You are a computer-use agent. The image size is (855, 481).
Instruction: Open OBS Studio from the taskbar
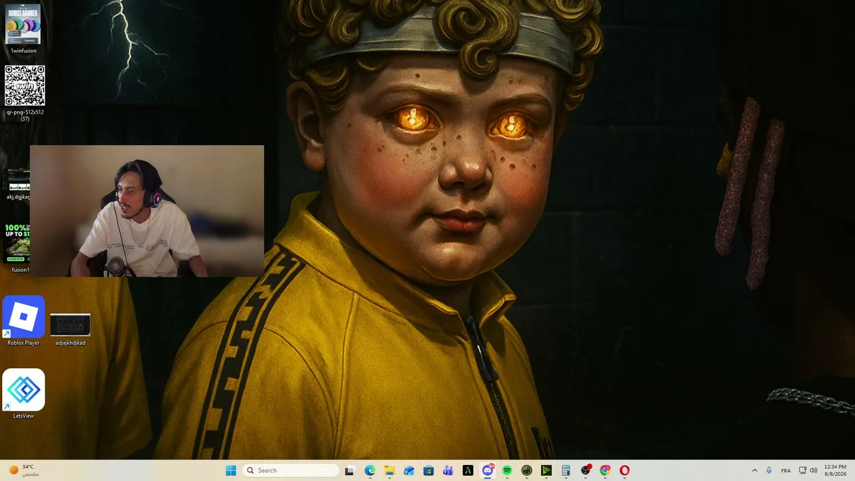click(586, 470)
